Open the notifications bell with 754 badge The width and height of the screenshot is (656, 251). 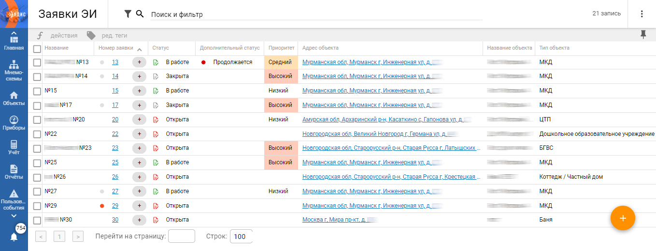point(14,237)
